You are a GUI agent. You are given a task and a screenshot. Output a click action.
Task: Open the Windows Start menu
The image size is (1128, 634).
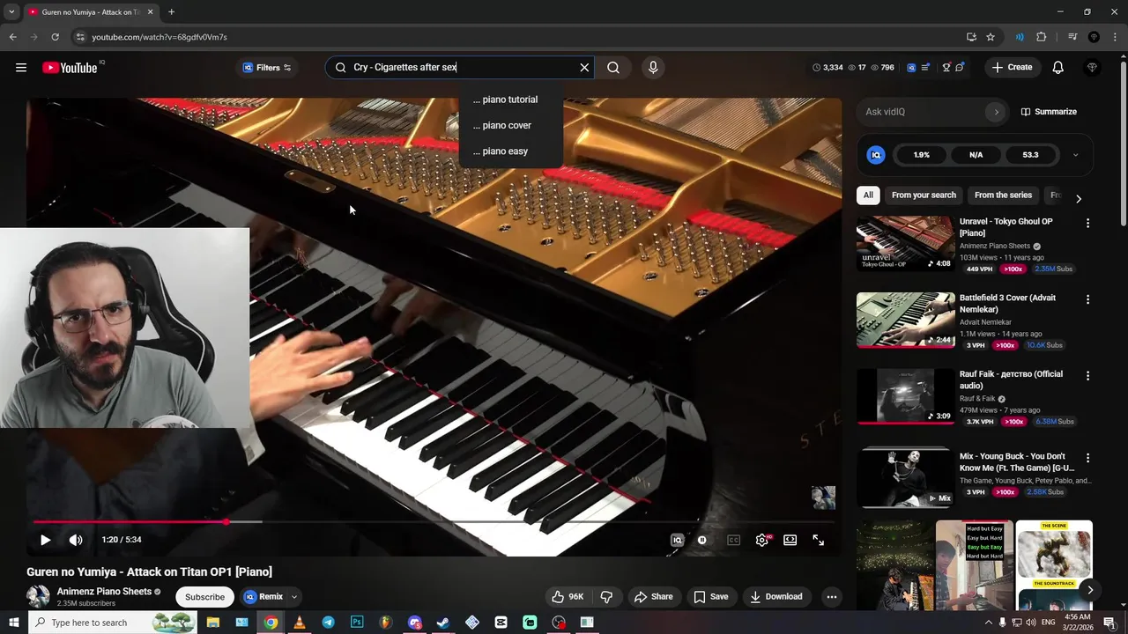(x=14, y=623)
